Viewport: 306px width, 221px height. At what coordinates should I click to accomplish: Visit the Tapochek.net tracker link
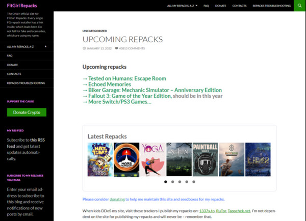click(239, 211)
